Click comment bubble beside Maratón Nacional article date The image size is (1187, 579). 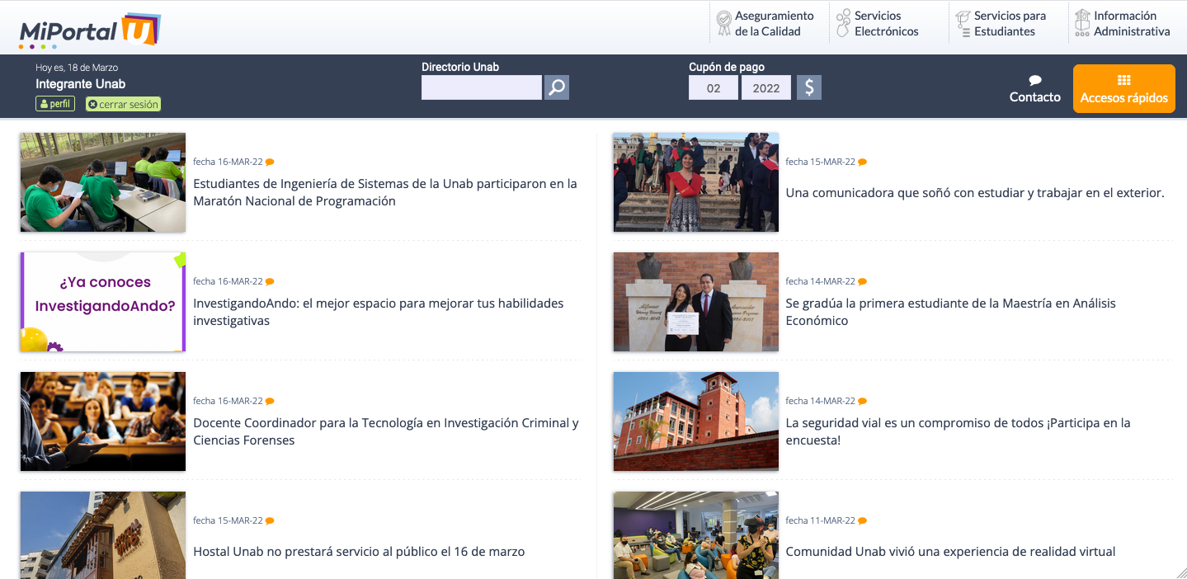pos(270,162)
